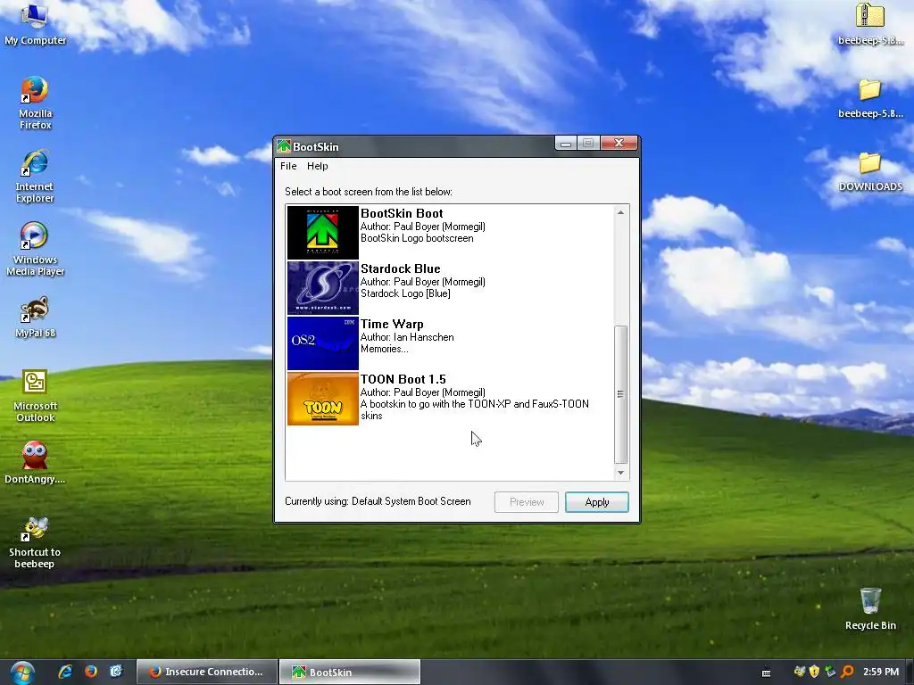The width and height of the screenshot is (914, 685).
Task: Select the TOON Boot 1.5 thumbnail
Action: (x=323, y=399)
